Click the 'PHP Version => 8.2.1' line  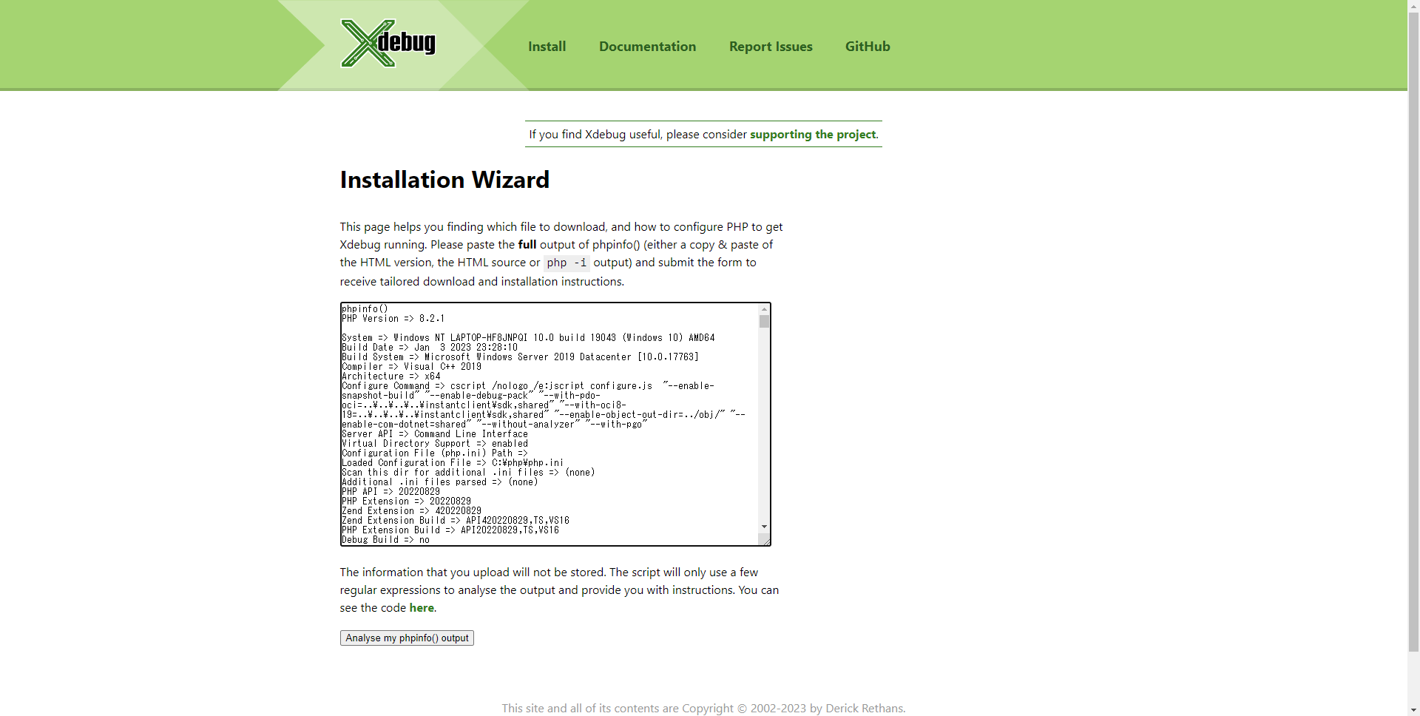pos(393,319)
